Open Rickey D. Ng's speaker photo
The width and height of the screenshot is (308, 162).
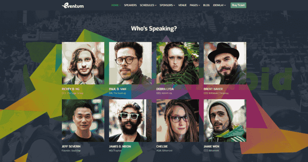(83, 63)
